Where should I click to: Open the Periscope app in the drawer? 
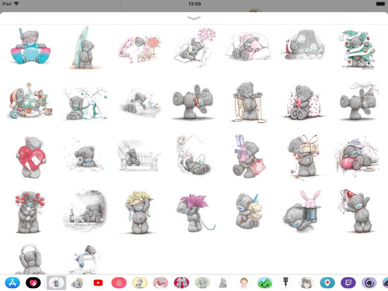pyautogui.click(x=327, y=282)
